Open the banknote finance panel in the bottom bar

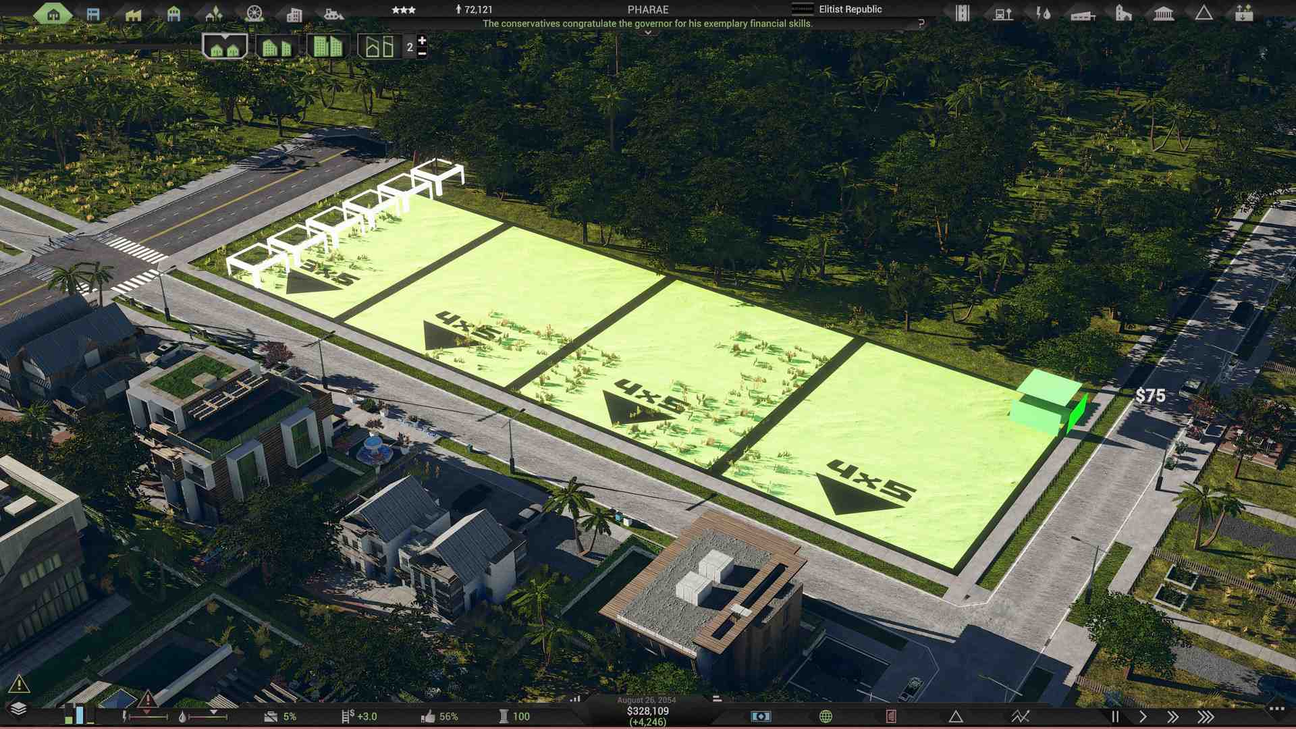tap(763, 715)
